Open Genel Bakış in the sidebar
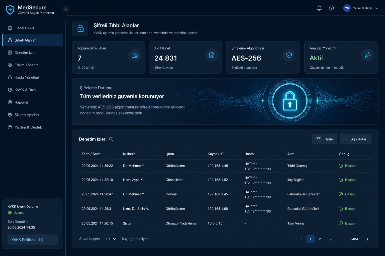This screenshot has height=256, width=385. pos(33,28)
